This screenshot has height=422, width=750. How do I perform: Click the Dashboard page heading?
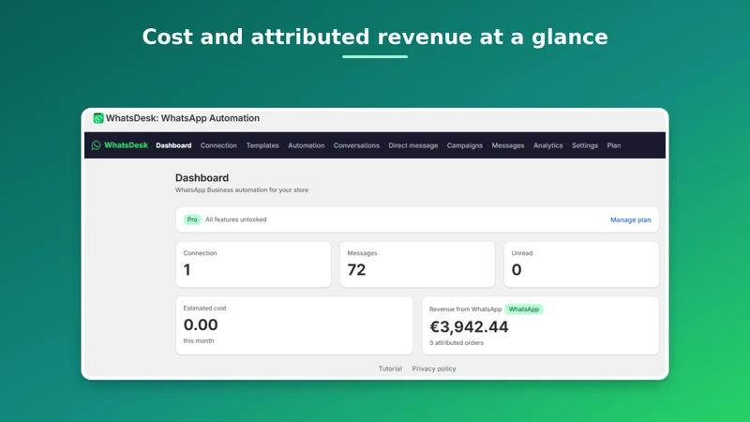pyautogui.click(x=202, y=178)
